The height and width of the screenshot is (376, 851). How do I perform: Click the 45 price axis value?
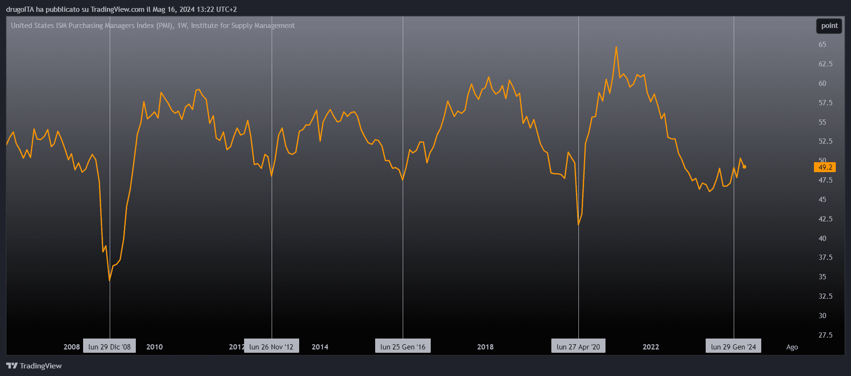(822, 200)
